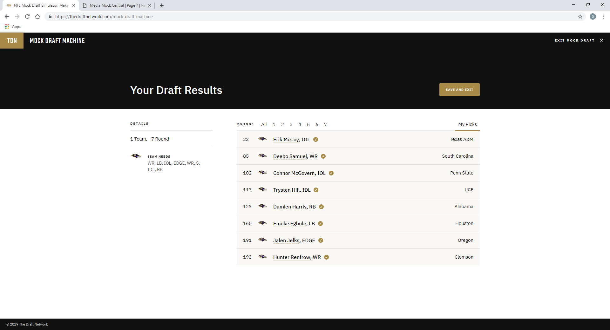Click the checkmark badge beside Deebo Samuel
Image resolution: width=610 pixels, height=330 pixels.
coord(323,156)
